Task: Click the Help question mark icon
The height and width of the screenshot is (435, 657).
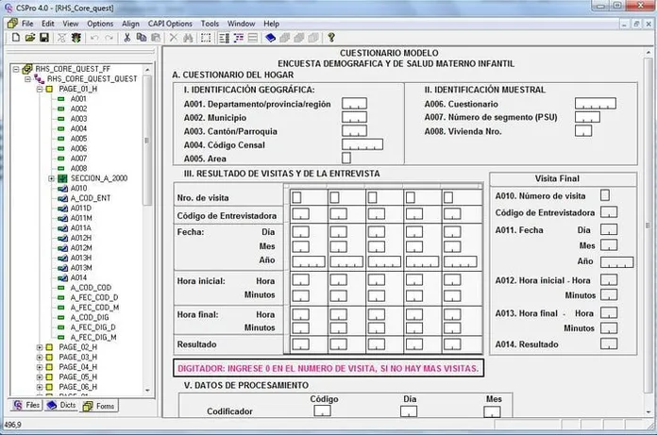Action: pyautogui.click(x=331, y=38)
